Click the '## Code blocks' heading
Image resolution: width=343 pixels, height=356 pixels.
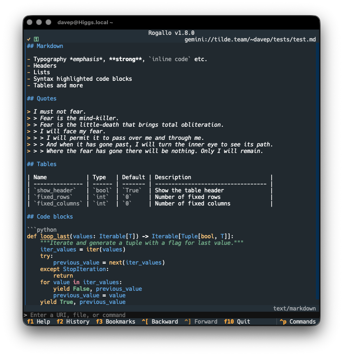coord(50,217)
